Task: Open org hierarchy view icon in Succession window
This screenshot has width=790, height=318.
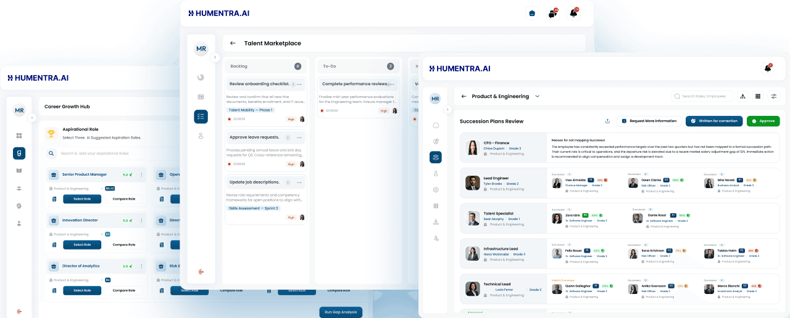Action: click(x=742, y=96)
